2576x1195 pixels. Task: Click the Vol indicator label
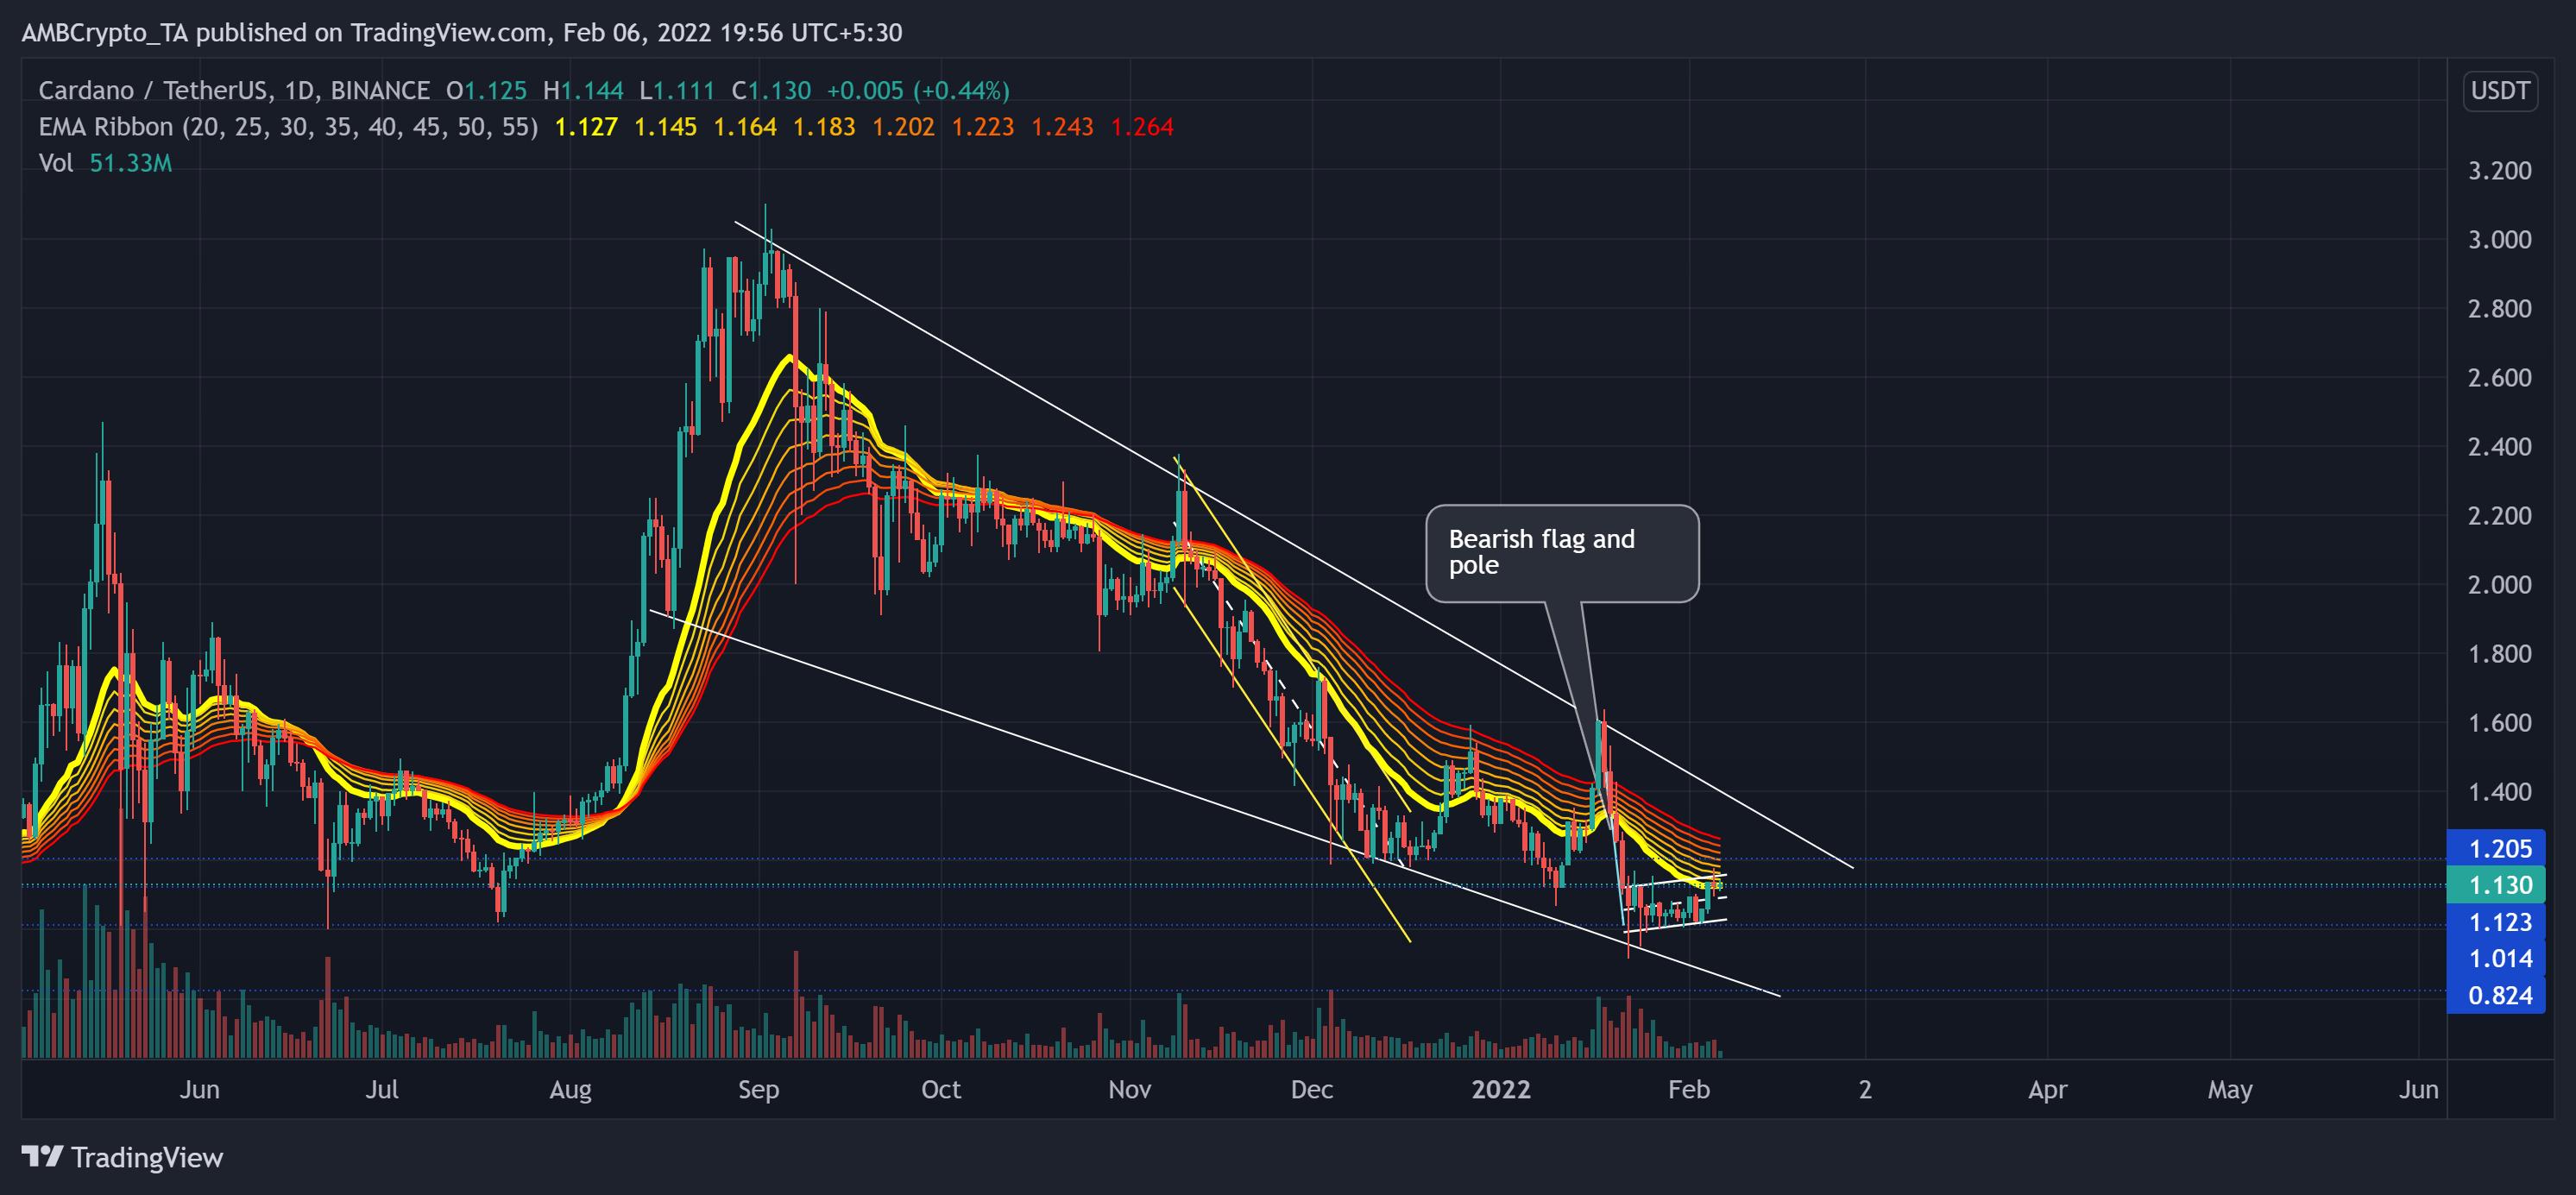[56, 163]
